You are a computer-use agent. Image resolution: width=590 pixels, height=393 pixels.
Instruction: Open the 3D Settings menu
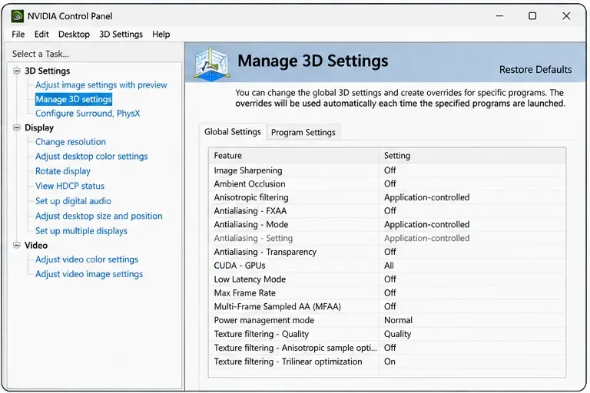coord(121,35)
